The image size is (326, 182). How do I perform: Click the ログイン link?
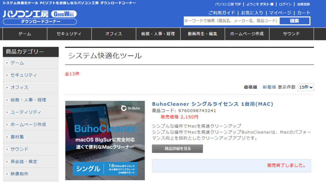click(x=285, y=4)
